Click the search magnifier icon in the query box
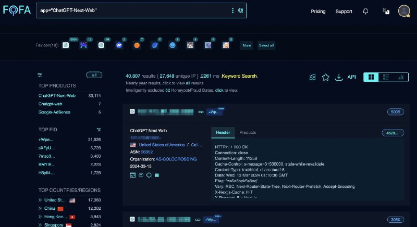417x227 pixels. [241, 10]
